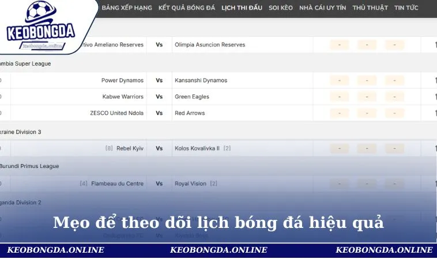The image size is (437, 259).
Task: Open Kansanshi Dynamos team link
Action: coord(201,81)
